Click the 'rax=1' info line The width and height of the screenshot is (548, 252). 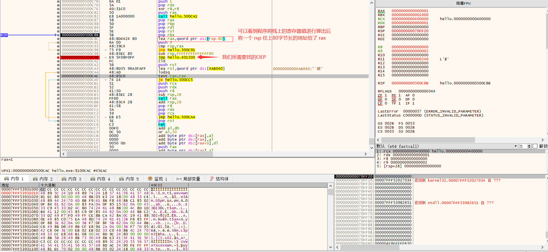[7, 160]
